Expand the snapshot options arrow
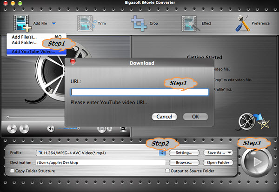 [x=110, y=129]
